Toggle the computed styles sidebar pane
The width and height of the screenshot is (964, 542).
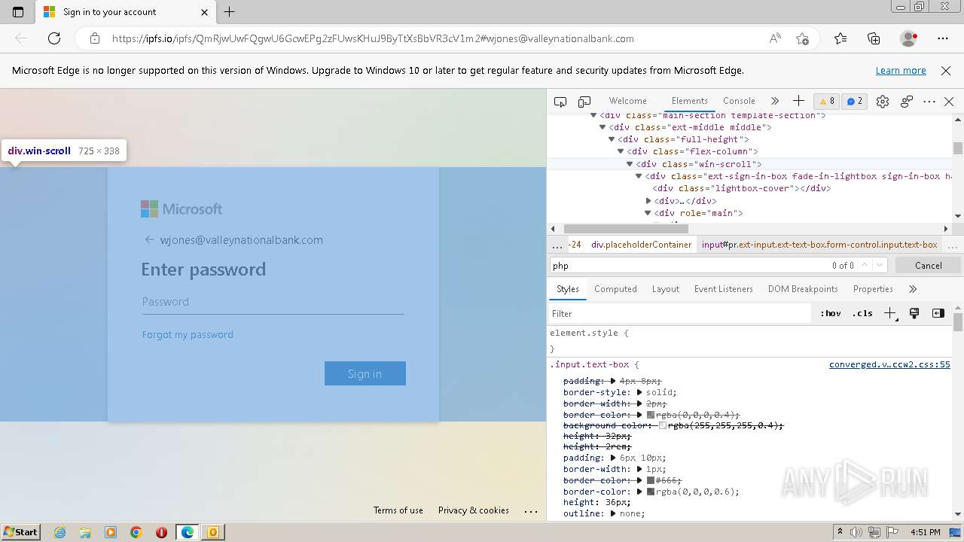coord(938,313)
